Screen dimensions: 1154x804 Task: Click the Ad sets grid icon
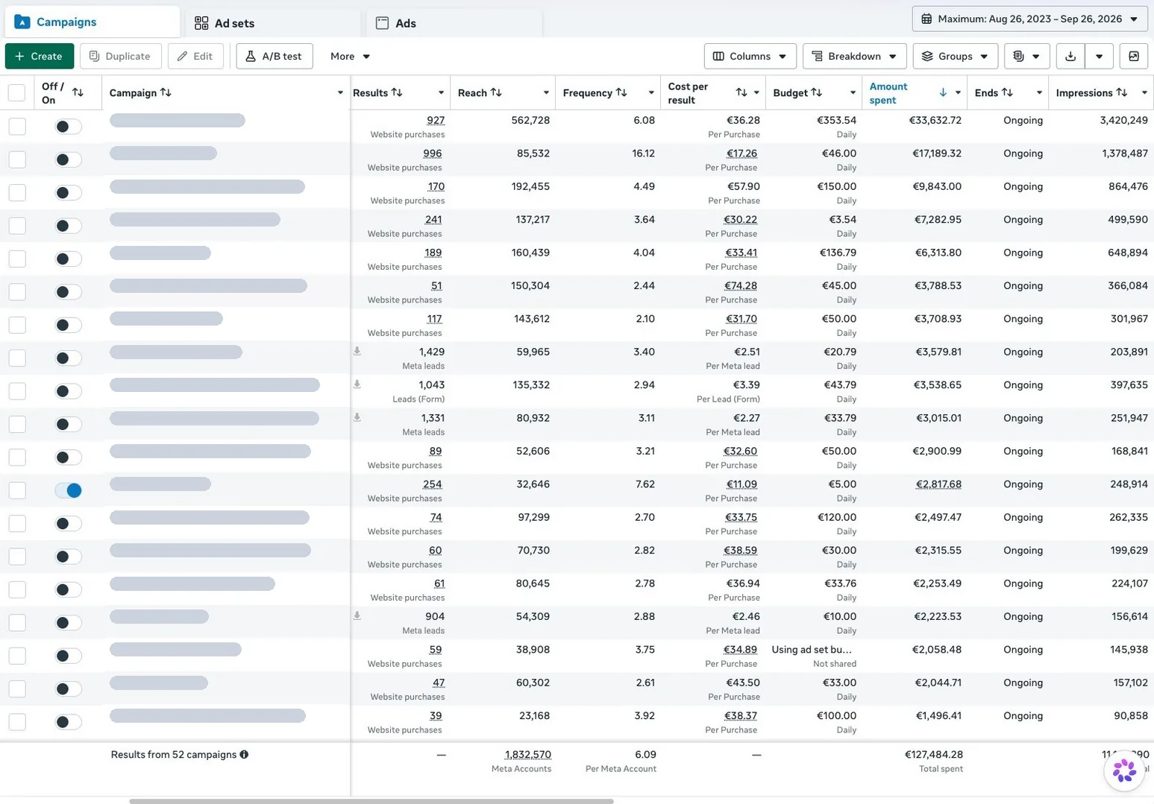(201, 23)
